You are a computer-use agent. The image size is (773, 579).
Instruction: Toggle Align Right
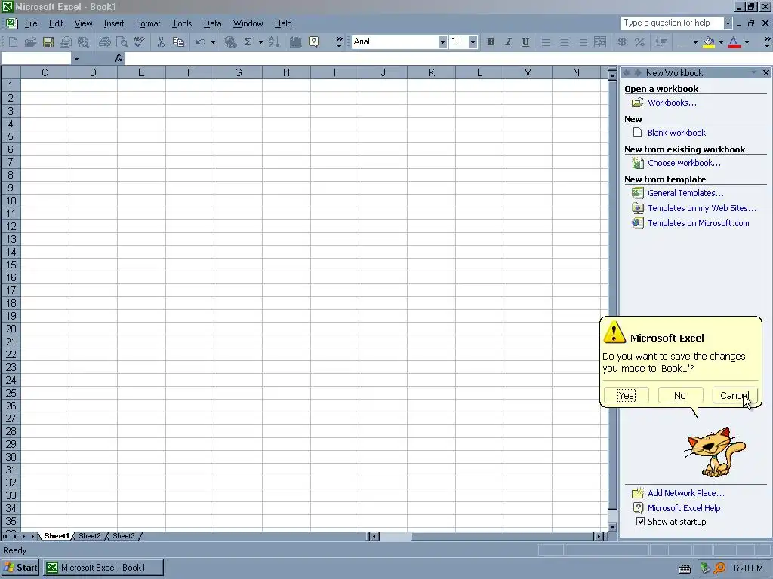[582, 42]
